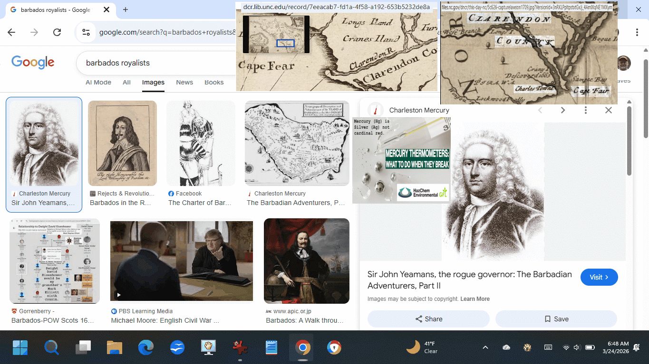The height and width of the screenshot is (364, 649).
Task: Open the site information icon in address bar
Action: (x=86, y=32)
